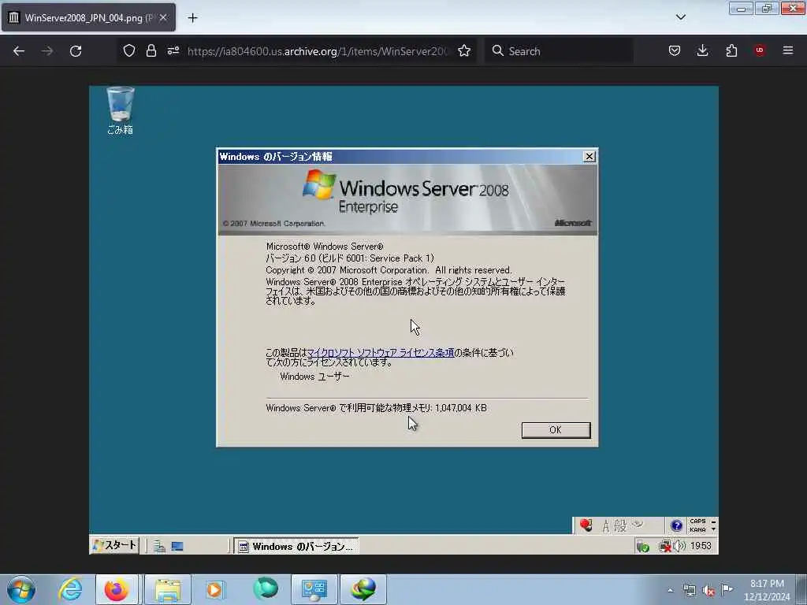Open the tracking protection shield icon
Screen dimensions: 807x605
(129, 50)
